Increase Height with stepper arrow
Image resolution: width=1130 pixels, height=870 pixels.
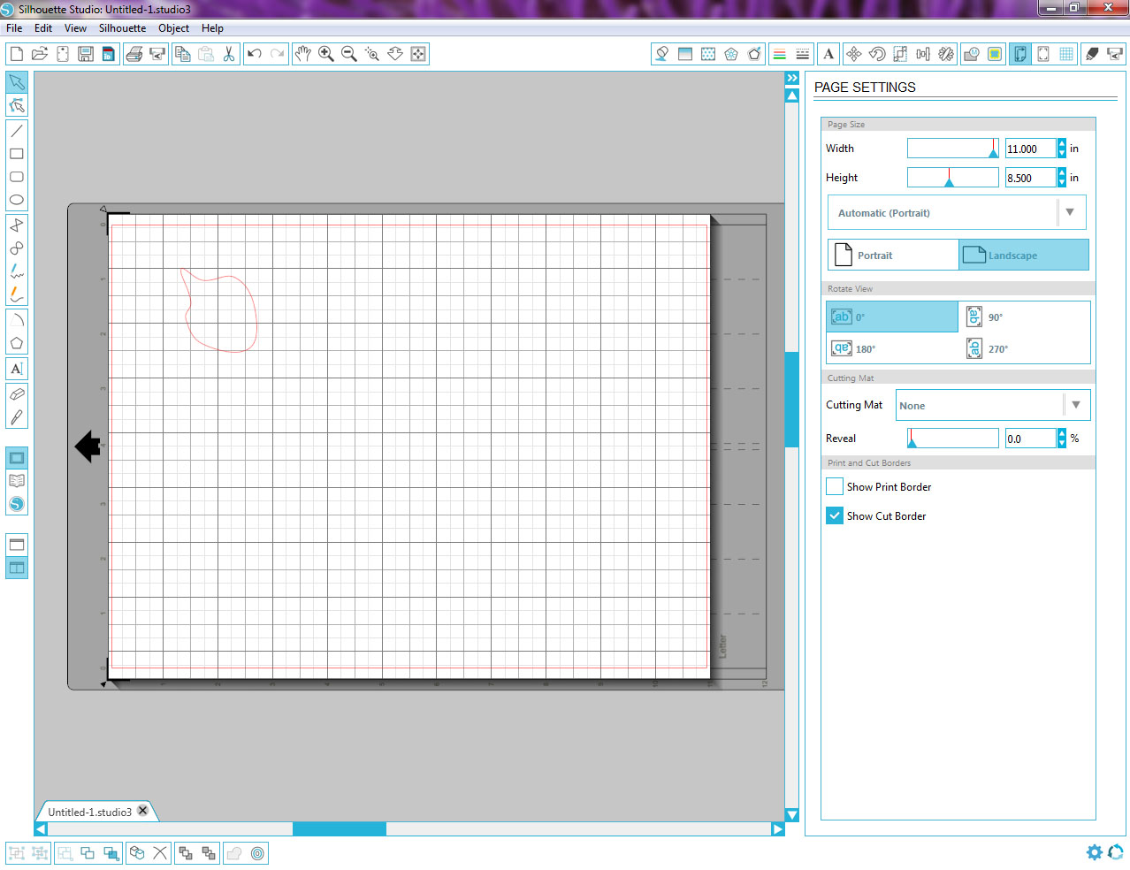point(1062,172)
